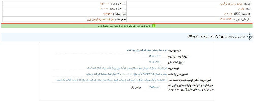Image resolution: width=254 pixels, height=104 pixels.
Task: Click header label 'وضعیت ناشر:'
Action: (x=120, y=19)
